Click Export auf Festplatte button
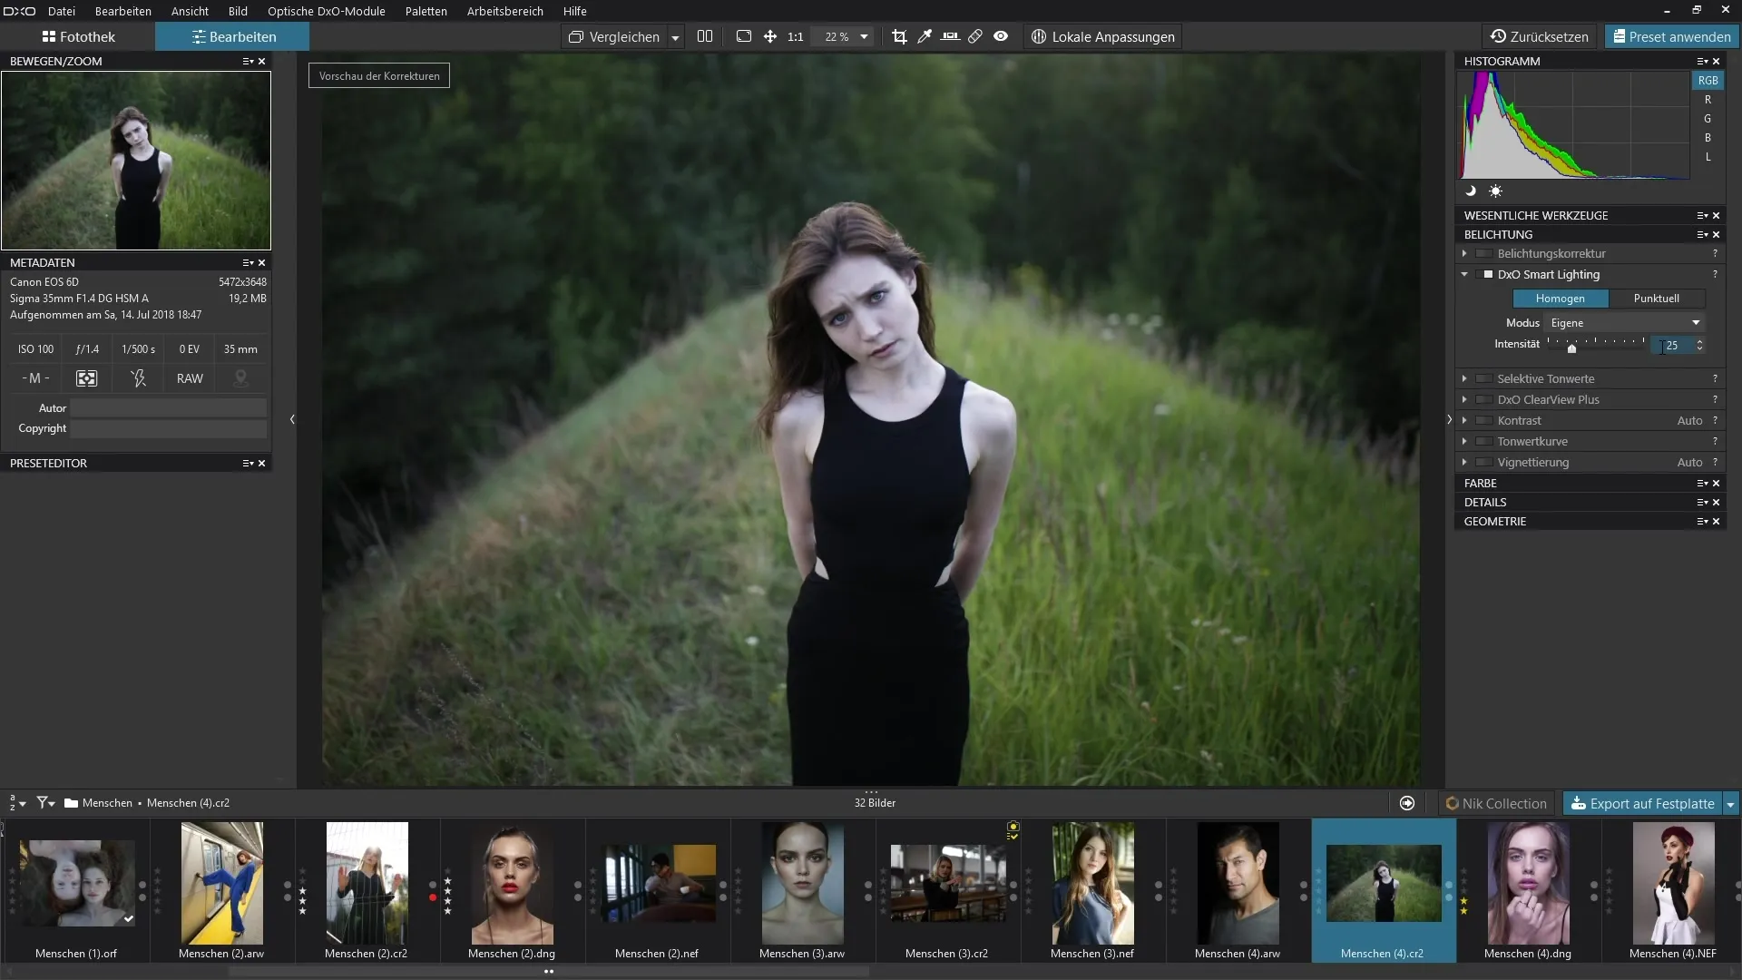Viewport: 1742px width, 980px height. click(x=1643, y=804)
